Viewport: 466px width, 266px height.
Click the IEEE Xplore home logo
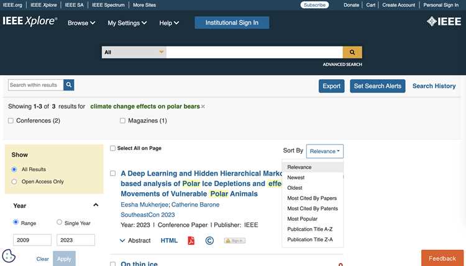30,21
